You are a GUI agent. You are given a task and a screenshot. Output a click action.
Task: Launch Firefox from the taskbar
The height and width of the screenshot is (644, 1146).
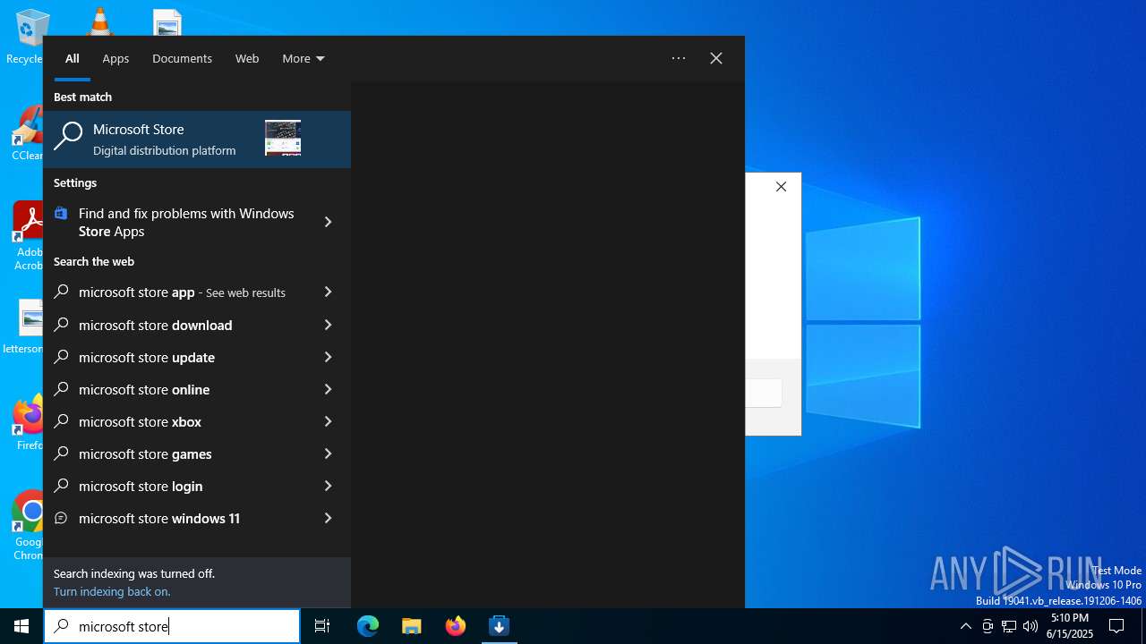coord(456,626)
